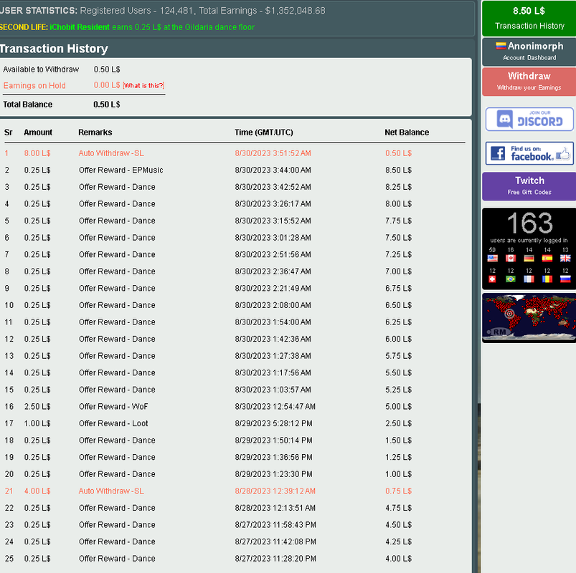Select timestamp 8/30/2023 3:51:52 AM
Screen dimensions: 576x573
coord(273,153)
